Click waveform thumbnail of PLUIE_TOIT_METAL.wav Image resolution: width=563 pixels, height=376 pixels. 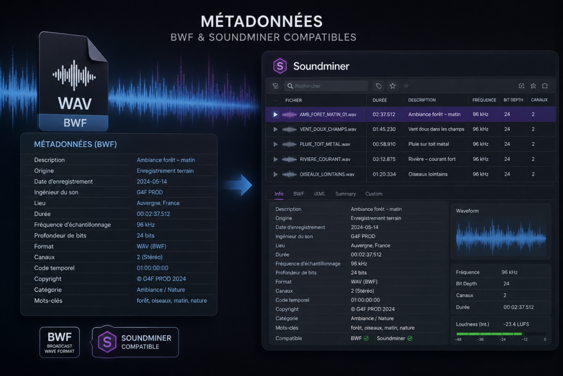coord(289,144)
